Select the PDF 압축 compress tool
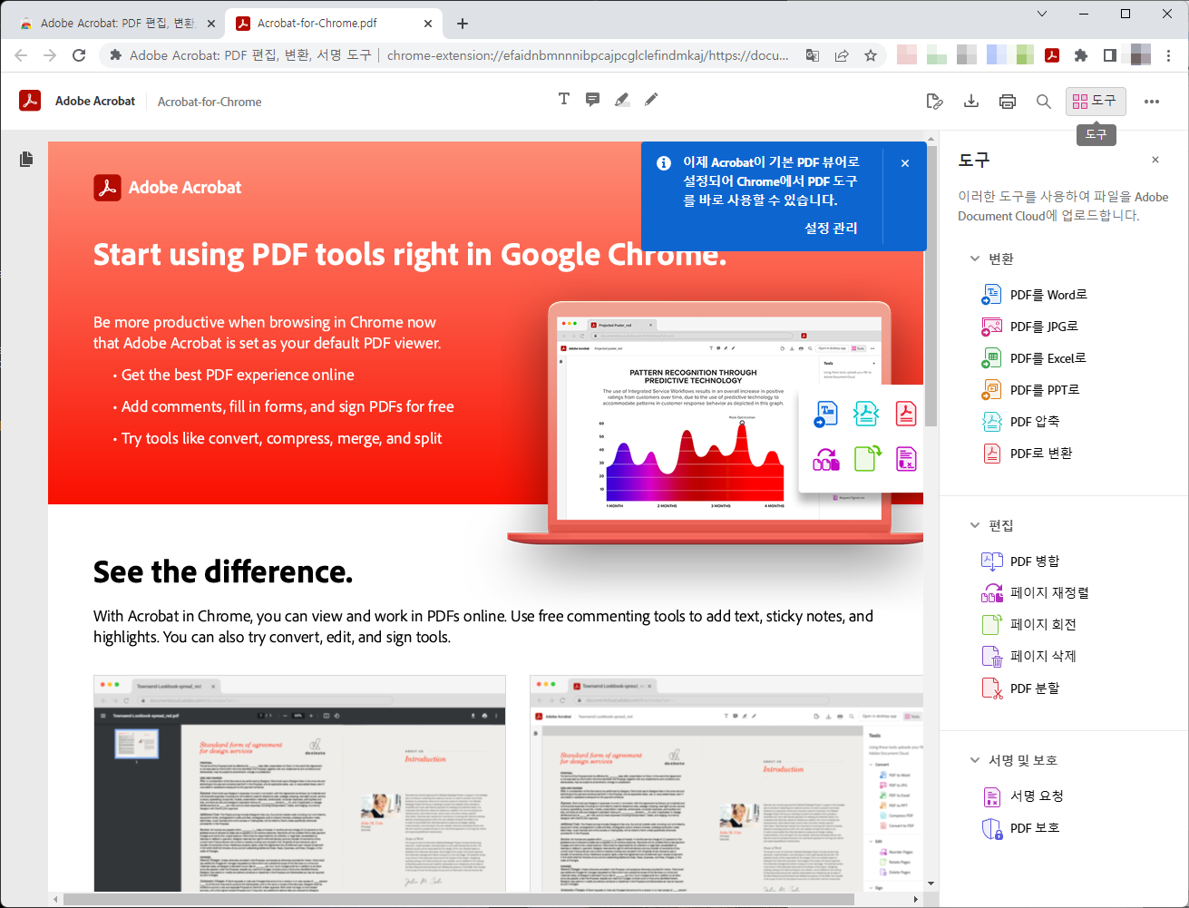This screenshot has width=1189, height=908. pyautogui.click(x=1021, y=422)
